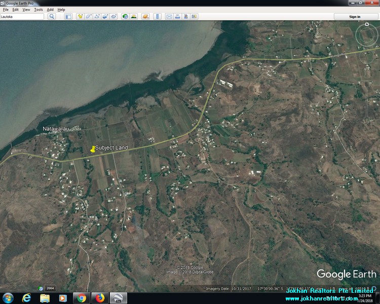Open the View menu
The width and height of the screenshot is (380, 304).
pos(26,10)
